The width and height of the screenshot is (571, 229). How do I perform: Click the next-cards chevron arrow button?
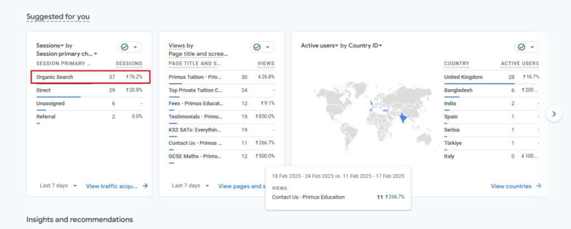(554, 114)
